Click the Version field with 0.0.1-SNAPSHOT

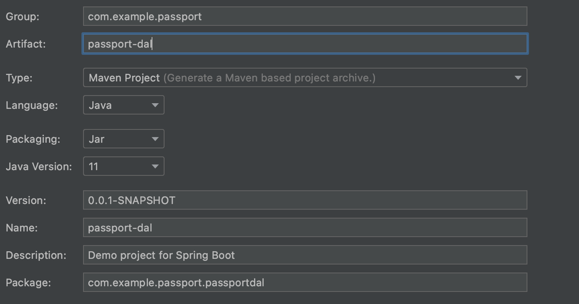pos(305,200)
